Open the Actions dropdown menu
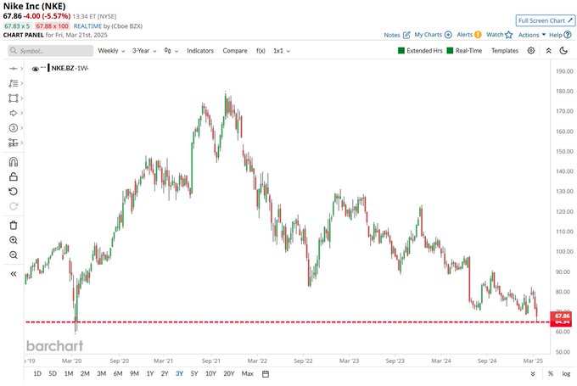 pos(532,35)
